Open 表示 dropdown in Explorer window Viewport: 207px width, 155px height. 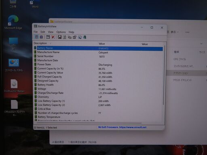(x=173, y=32)
